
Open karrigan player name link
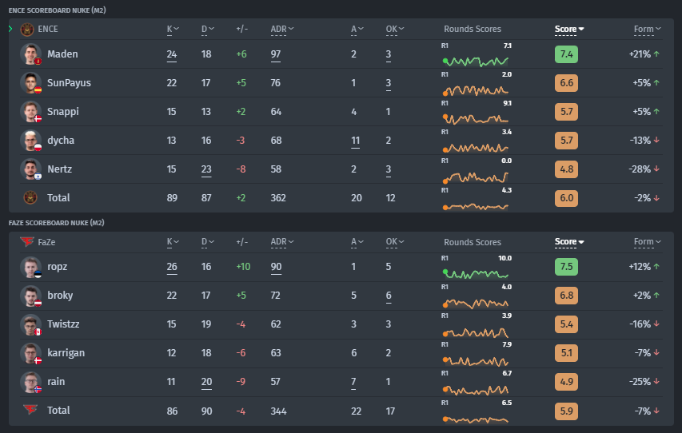tap(66, 353)
